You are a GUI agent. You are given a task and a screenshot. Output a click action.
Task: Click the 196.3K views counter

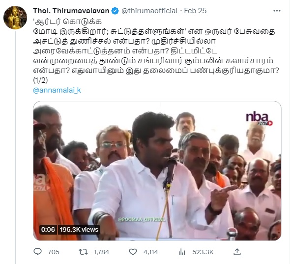[79, 230]
